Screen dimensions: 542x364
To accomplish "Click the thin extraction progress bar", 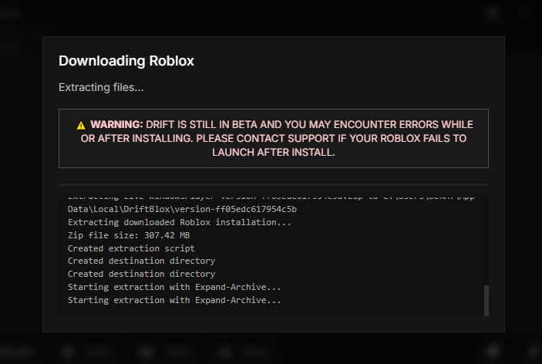I will [274, 184].
